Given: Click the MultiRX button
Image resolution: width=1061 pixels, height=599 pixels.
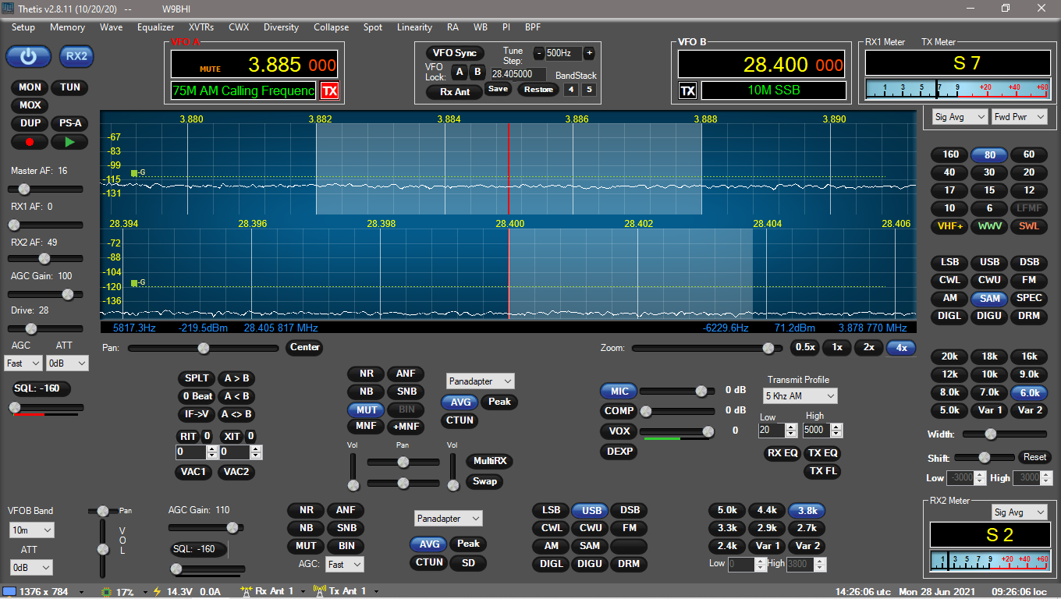Looking at the screenshot, I should (490, 461).
